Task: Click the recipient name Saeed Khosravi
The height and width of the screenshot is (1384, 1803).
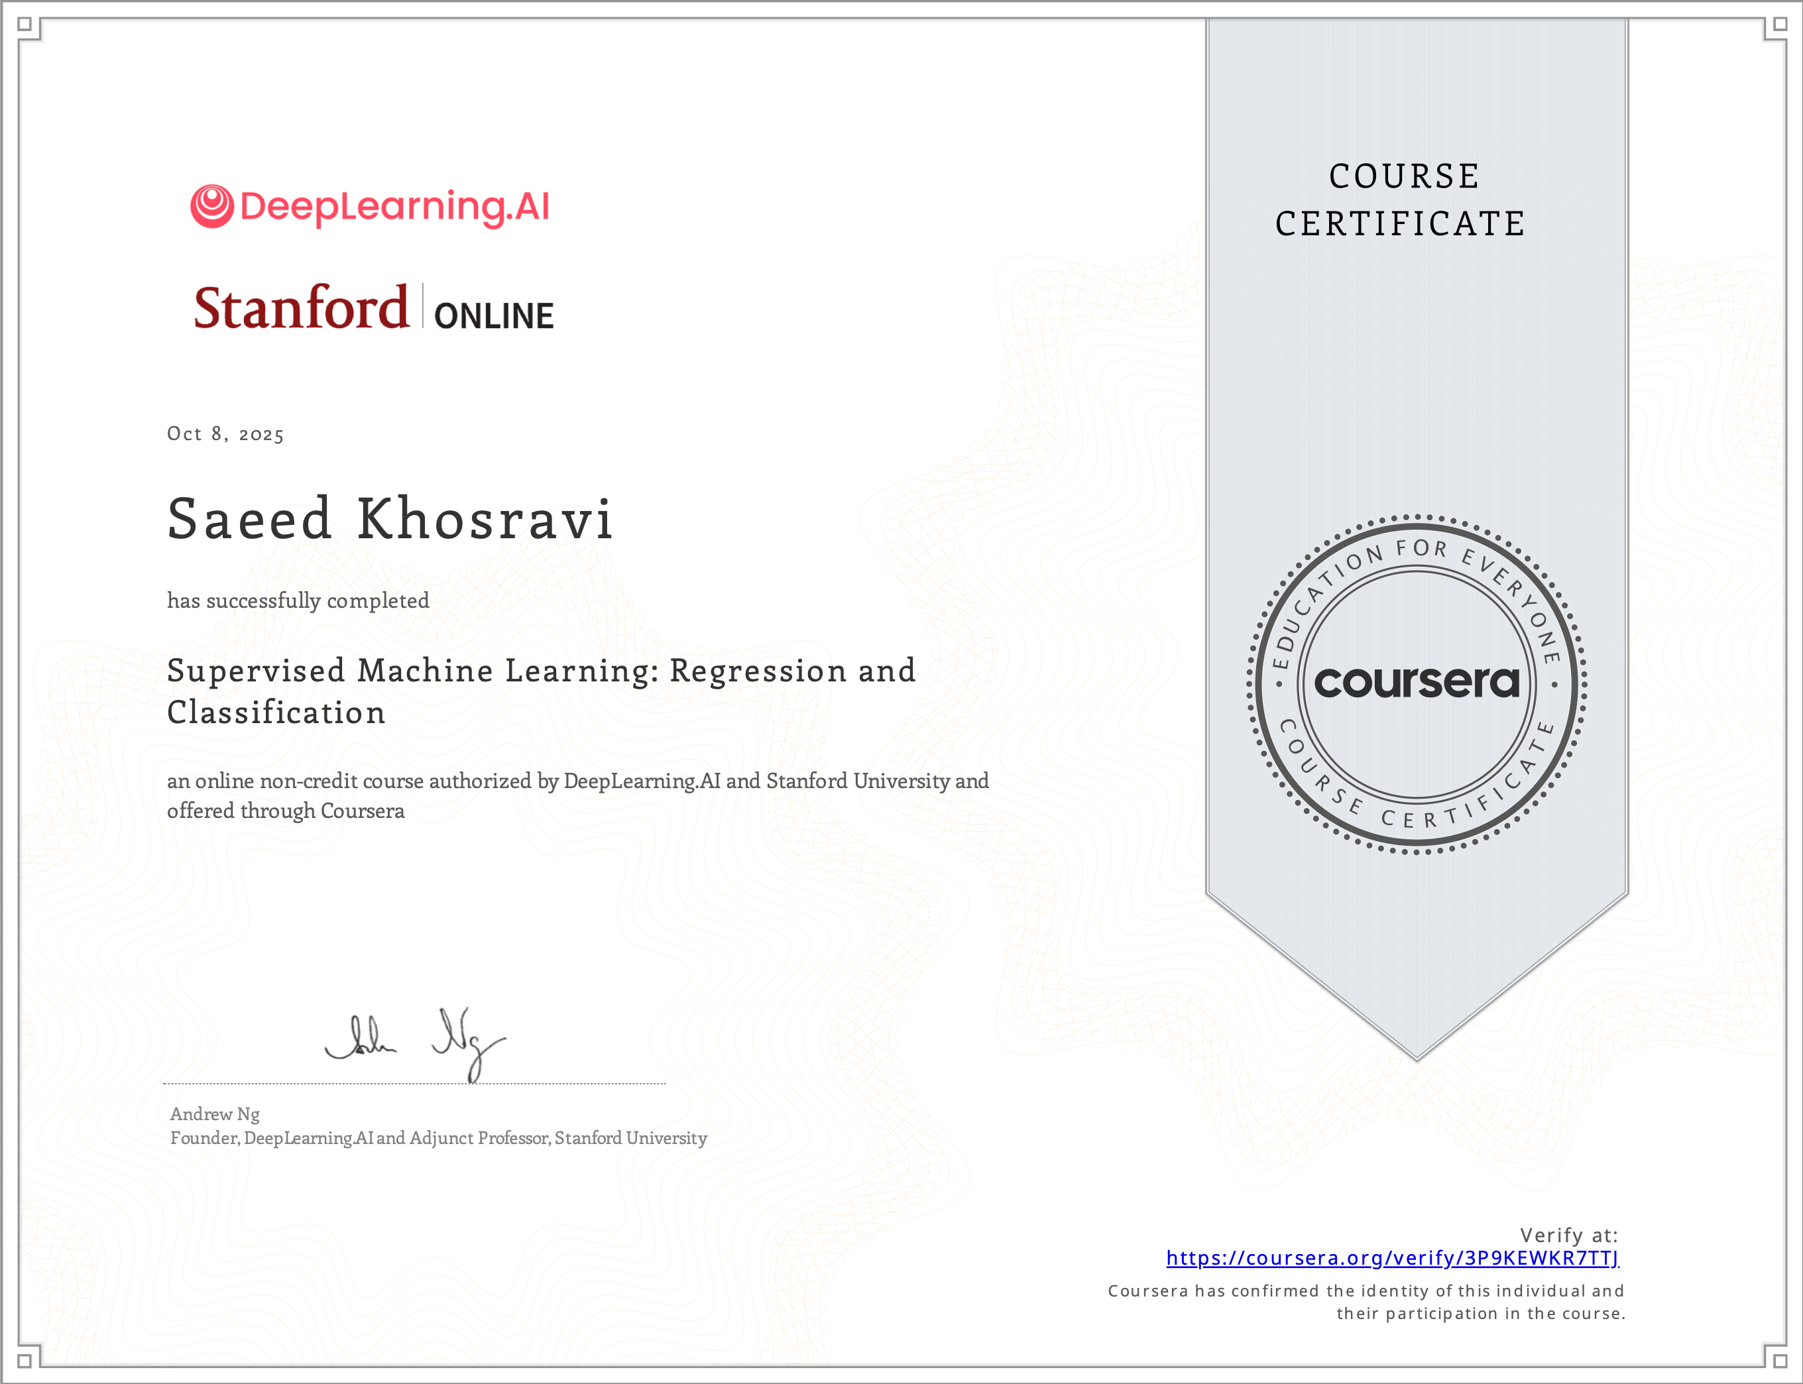Action: [390, 519]
